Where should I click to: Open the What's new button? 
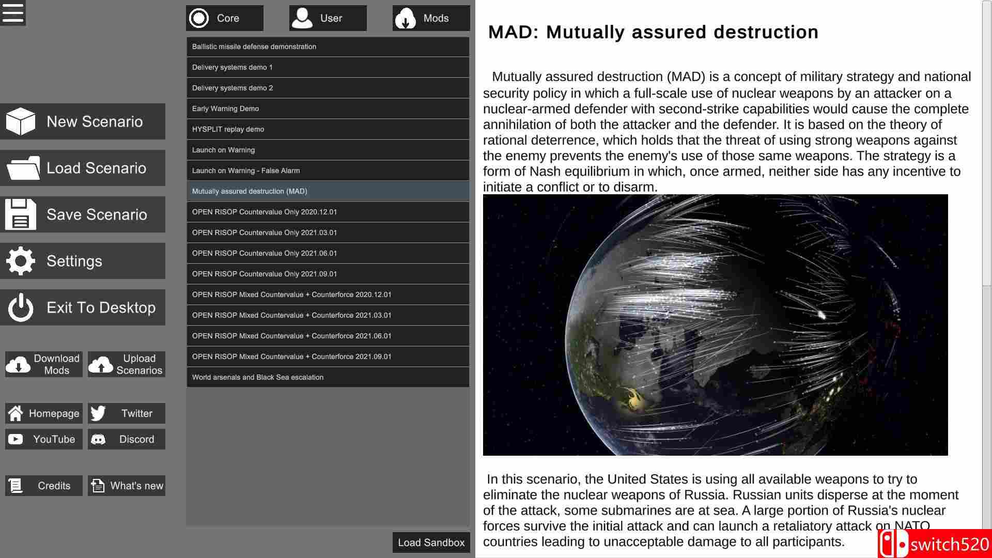[x=127, y=486]
